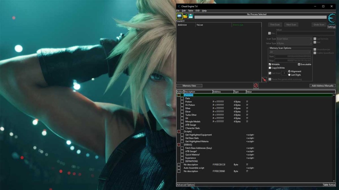Enable the Lua formula checkbox

pyautogui.click(x=315, y=39)
